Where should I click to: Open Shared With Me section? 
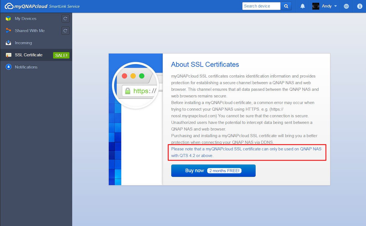(x=30, y=31)
